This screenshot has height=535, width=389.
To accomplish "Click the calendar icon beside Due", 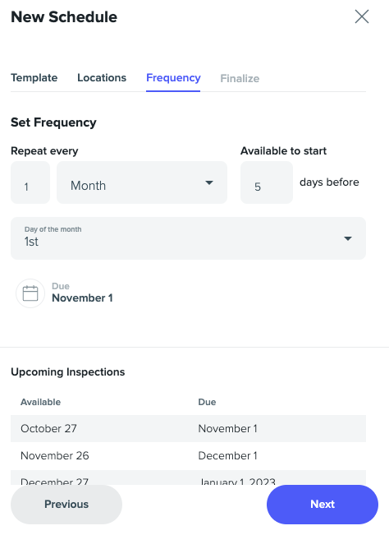I will pyautogui.click(x=30, y=293).
